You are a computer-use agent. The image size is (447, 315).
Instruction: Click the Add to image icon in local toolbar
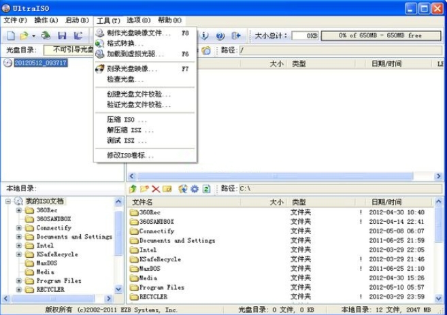pyautogui.click(x=183, y=188)
